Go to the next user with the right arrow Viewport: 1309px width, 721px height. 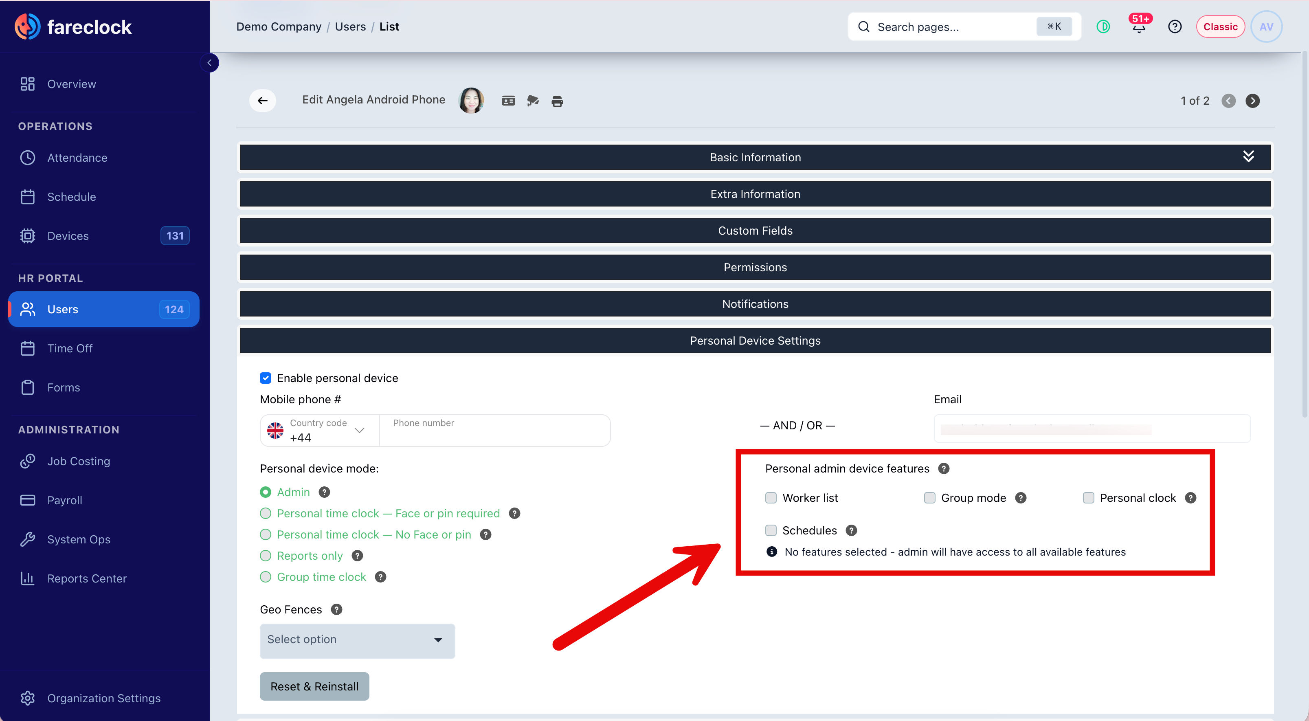click(1252, 101)
